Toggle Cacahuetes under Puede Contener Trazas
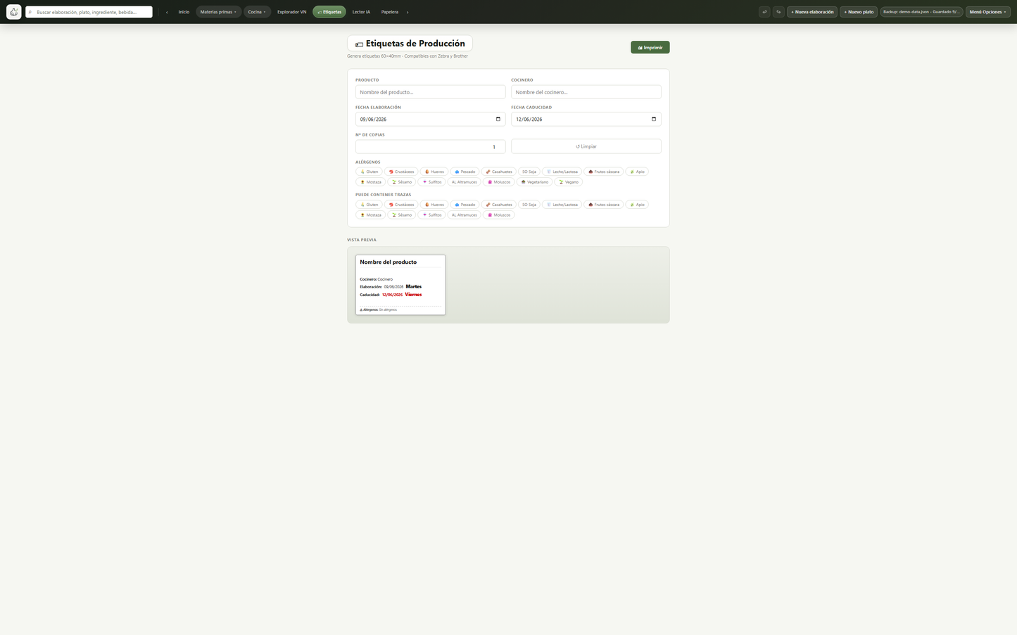 [499, 205]
